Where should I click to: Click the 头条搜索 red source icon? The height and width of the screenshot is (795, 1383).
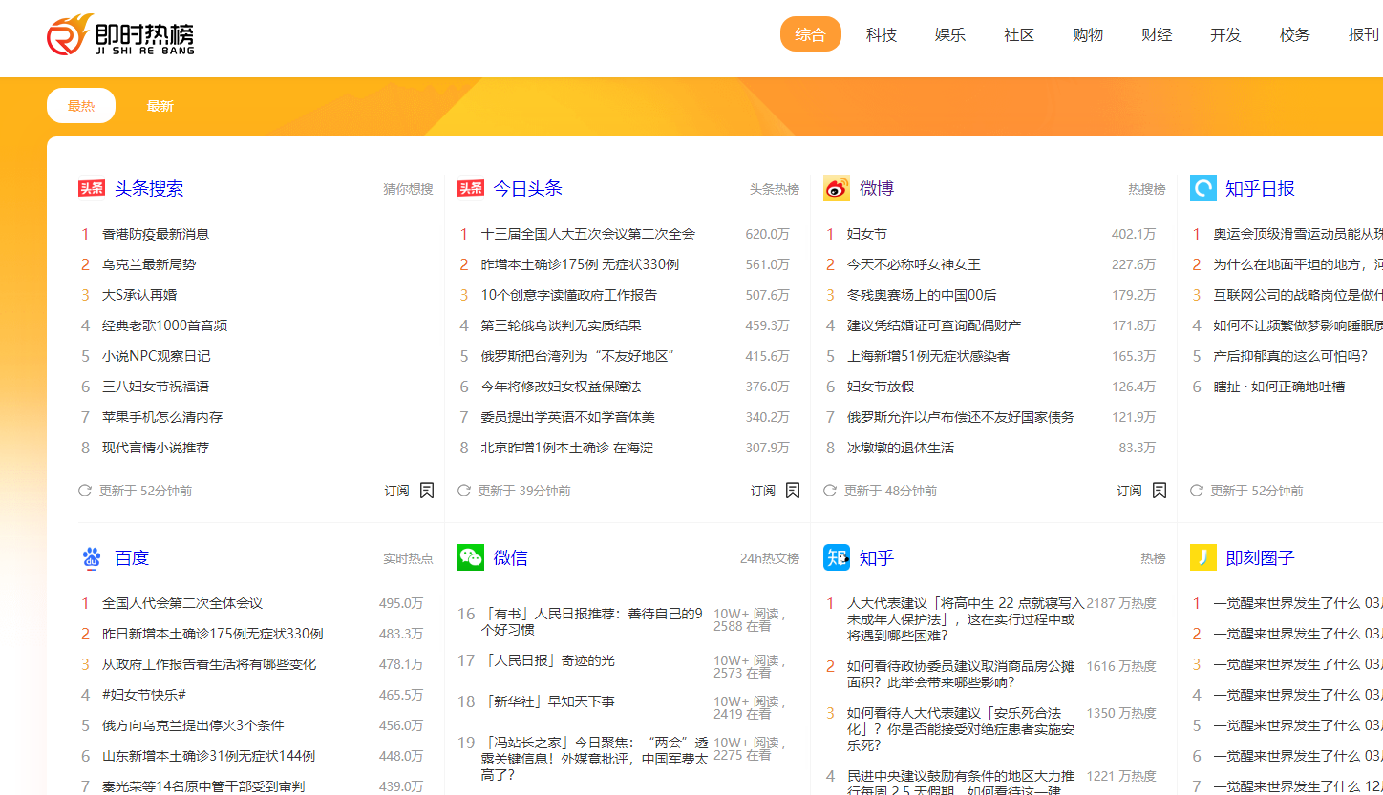tap(92, 189)
